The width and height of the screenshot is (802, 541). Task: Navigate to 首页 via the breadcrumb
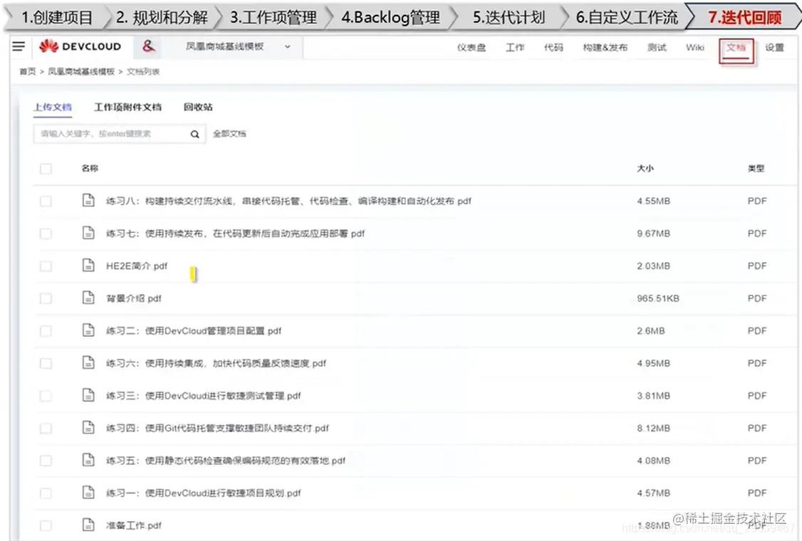(x=26, y=71)
